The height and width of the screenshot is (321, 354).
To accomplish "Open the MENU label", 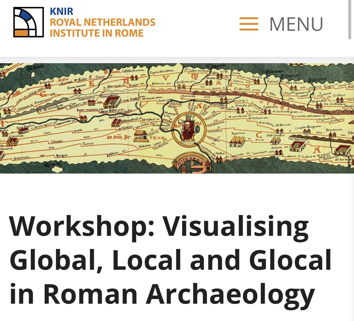I will [296, 24].
